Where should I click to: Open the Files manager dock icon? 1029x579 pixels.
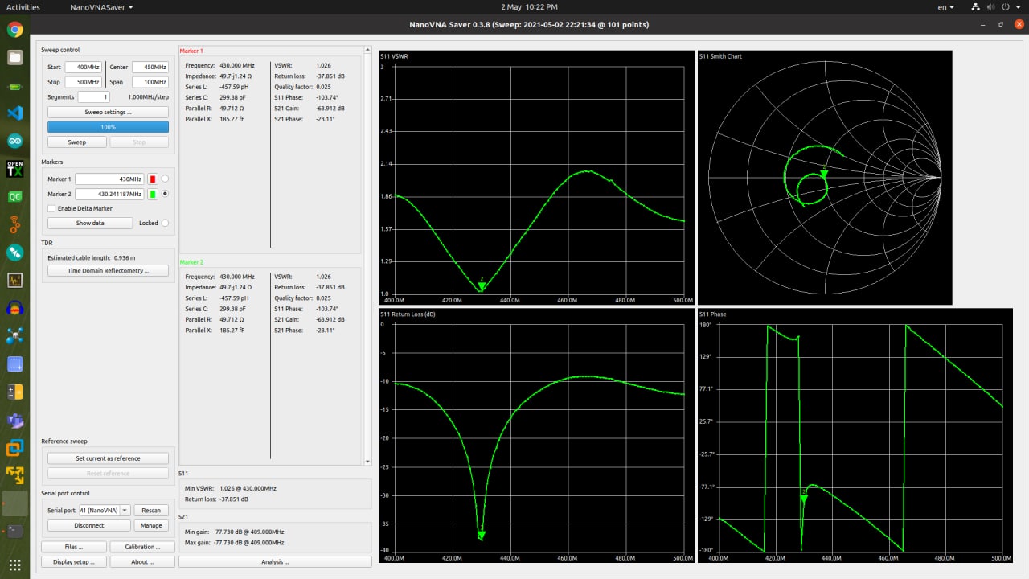point(14,57)
